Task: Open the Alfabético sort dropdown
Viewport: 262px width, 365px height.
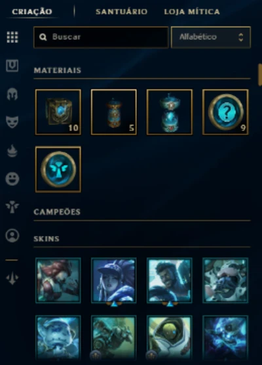Action: [x=211, y=37]
